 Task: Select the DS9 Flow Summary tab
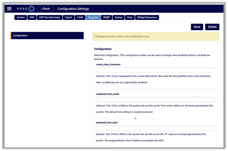point(49,18)
